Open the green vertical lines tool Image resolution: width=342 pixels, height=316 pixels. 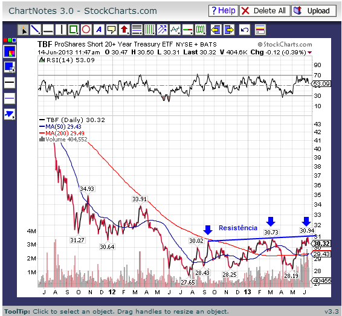[149, 30]
